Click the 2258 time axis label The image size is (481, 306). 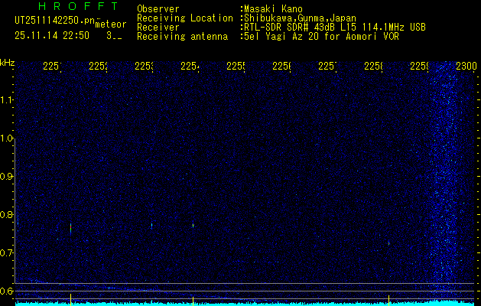[x=373, y=66]
